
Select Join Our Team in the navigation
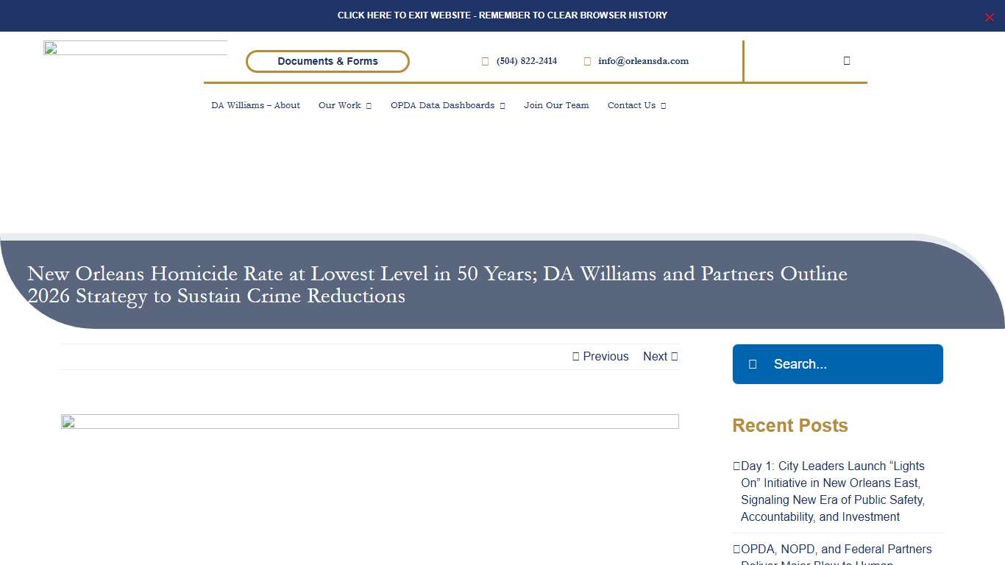[556, 105]
